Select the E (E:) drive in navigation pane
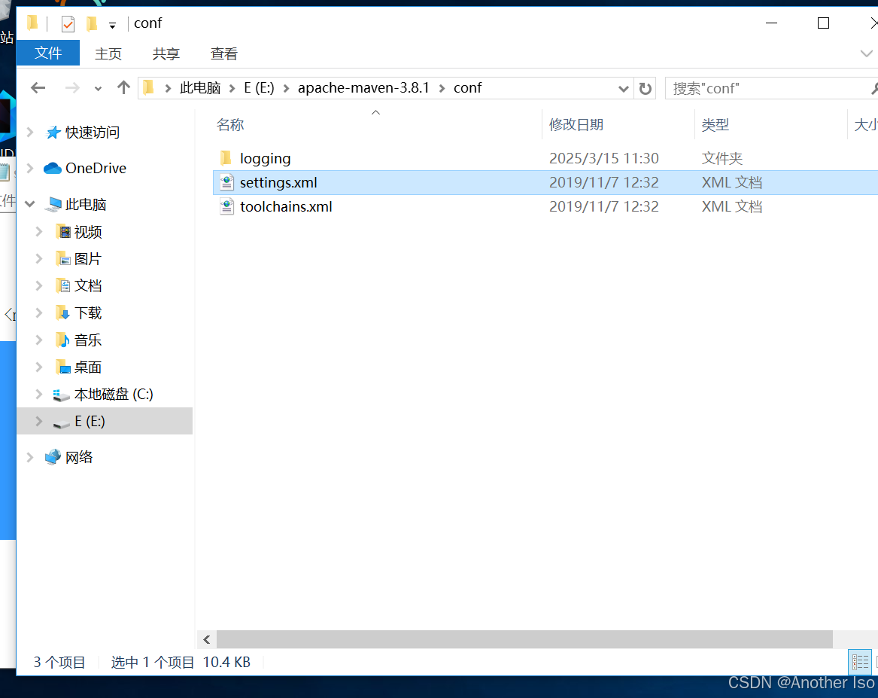The height and width of the screenshot is (698, 878). (x=90, y=421)
